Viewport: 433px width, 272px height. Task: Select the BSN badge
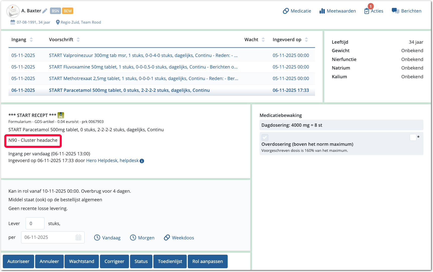[55, 11]
